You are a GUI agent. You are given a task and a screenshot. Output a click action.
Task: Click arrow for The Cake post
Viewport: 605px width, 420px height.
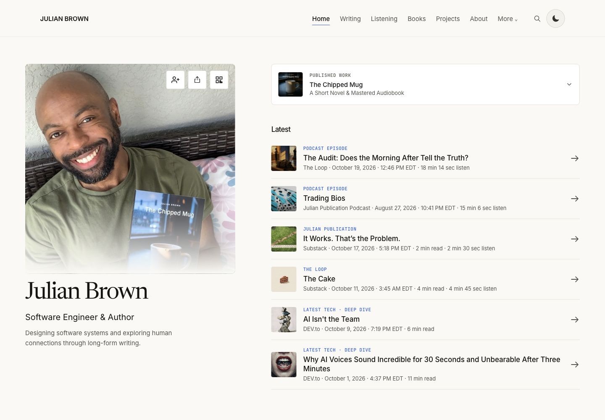point(575,279)
